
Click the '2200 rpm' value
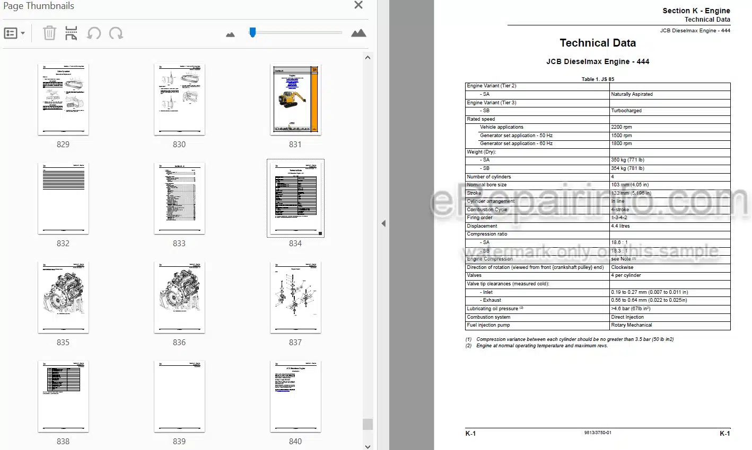621,127
